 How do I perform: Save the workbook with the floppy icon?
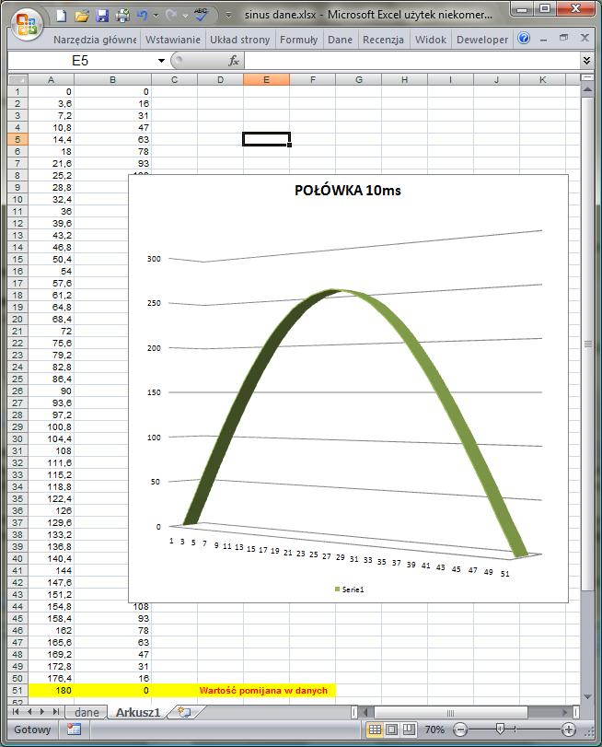102,16
